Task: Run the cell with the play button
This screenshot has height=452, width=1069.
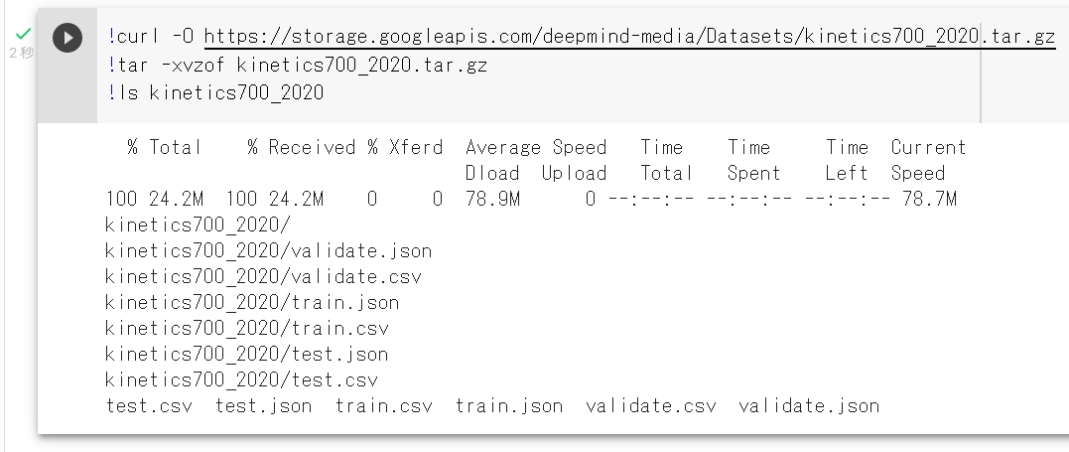Action: click(x=67, y=38)
